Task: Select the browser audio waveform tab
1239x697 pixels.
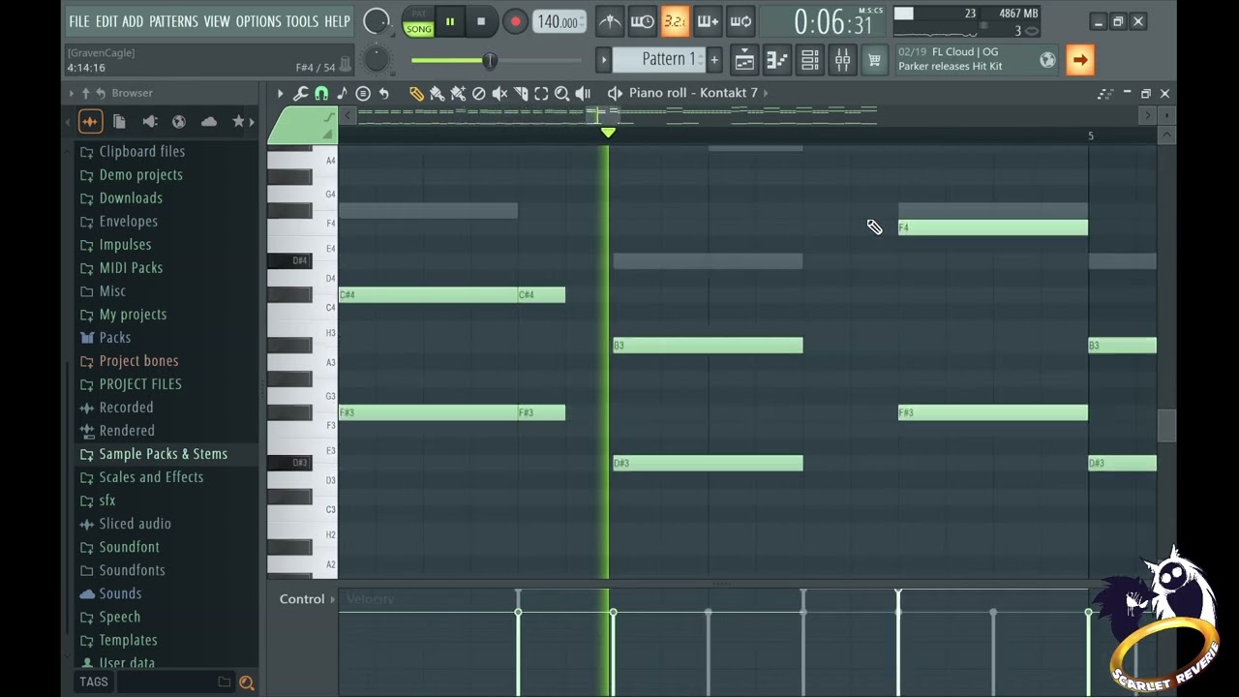Action: (89, 122)
